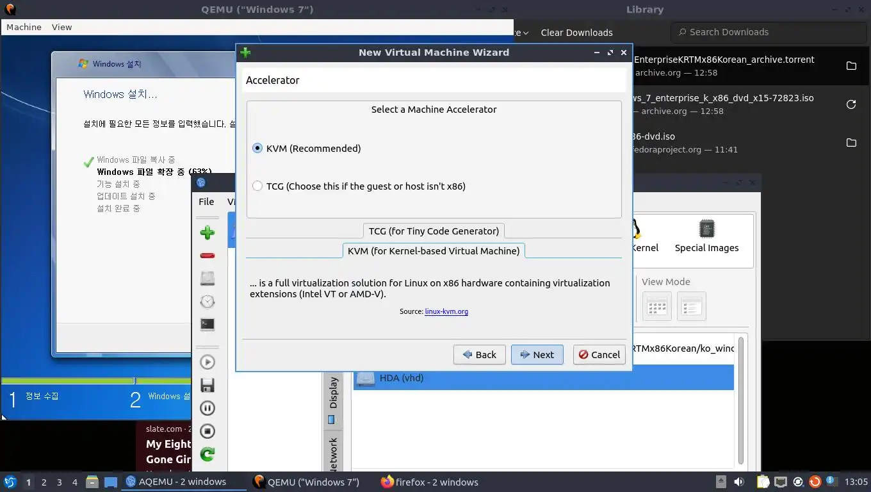Select the HDA (vhd) device row
The image size is (871, 492).
pos(543,378)
